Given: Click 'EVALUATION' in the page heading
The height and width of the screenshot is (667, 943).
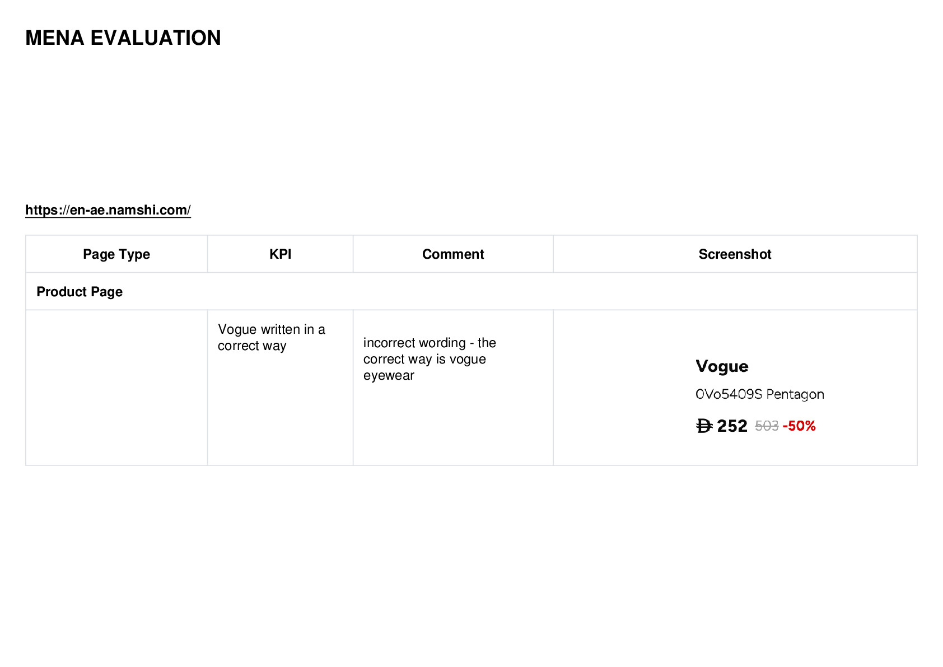Looking at the screenshot, I should [x=156, y=38].
